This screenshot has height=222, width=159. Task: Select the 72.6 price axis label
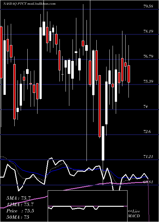click(147, 132)
